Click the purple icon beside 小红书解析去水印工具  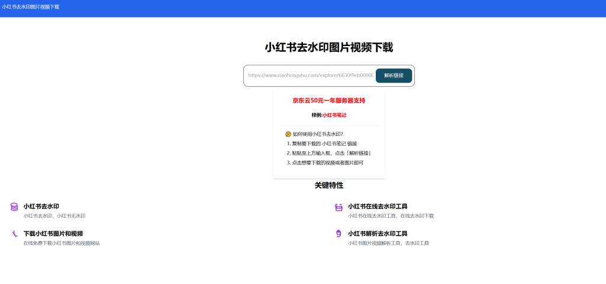point(339,234)
